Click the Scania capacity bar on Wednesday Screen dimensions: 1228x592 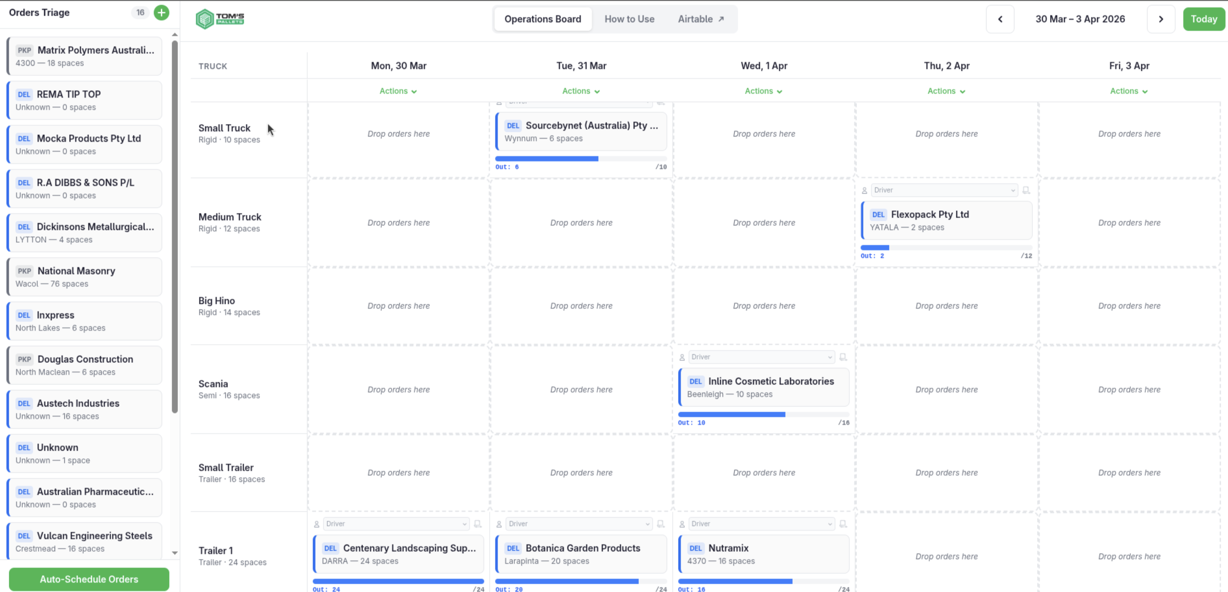tap(763, 415)
